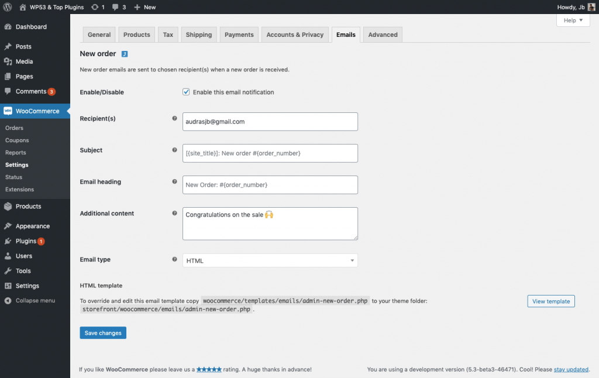599x378 pixels.
Task: Click the home icon beside WP53 & Top Plugins
Action: pos(23,7)
